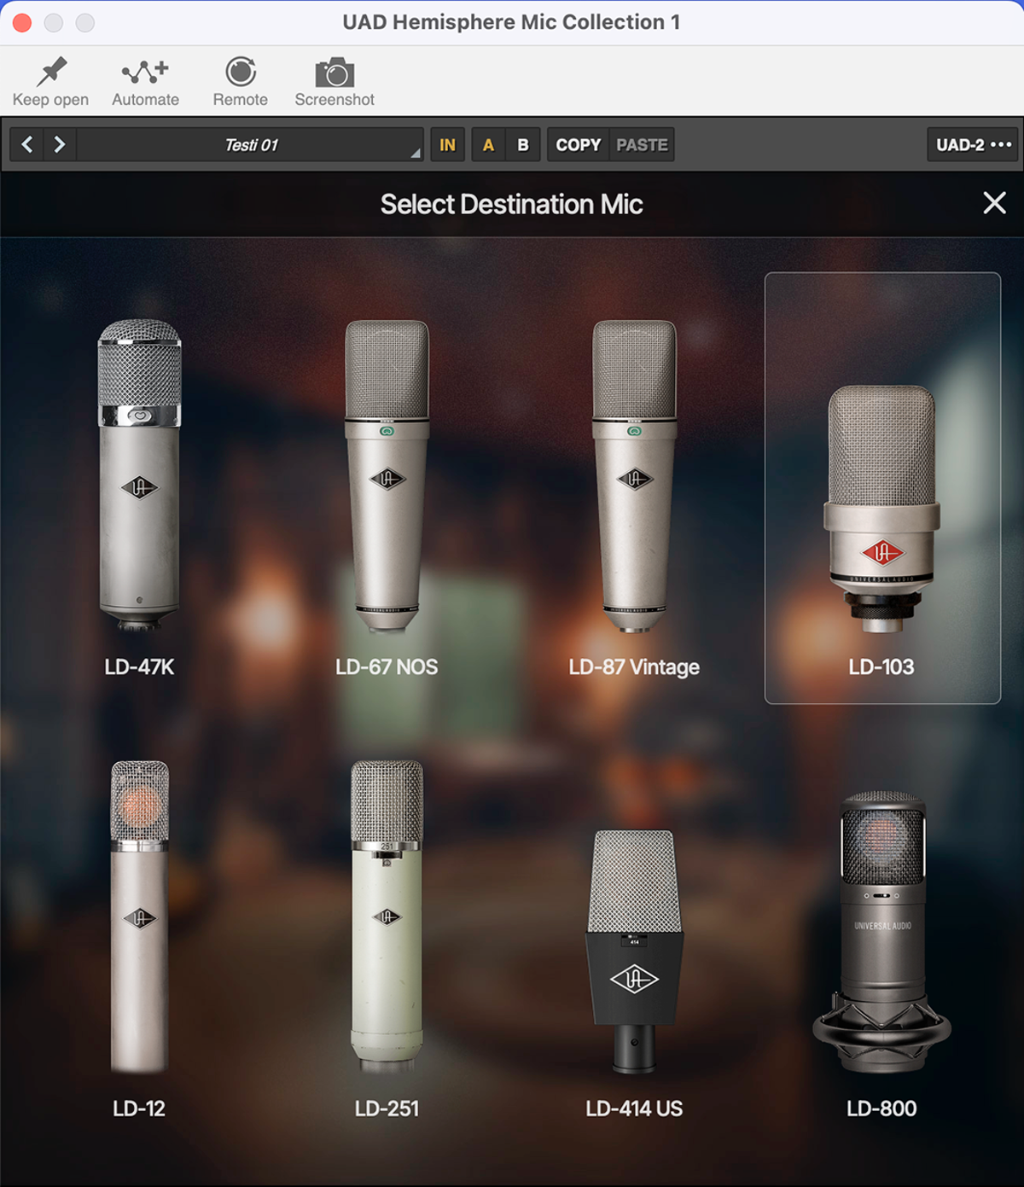The height and width of the screenshot is (1187, 1024).
Task: Pick the LD-87 Vintage microphone image
Action: tap(634, 475)
